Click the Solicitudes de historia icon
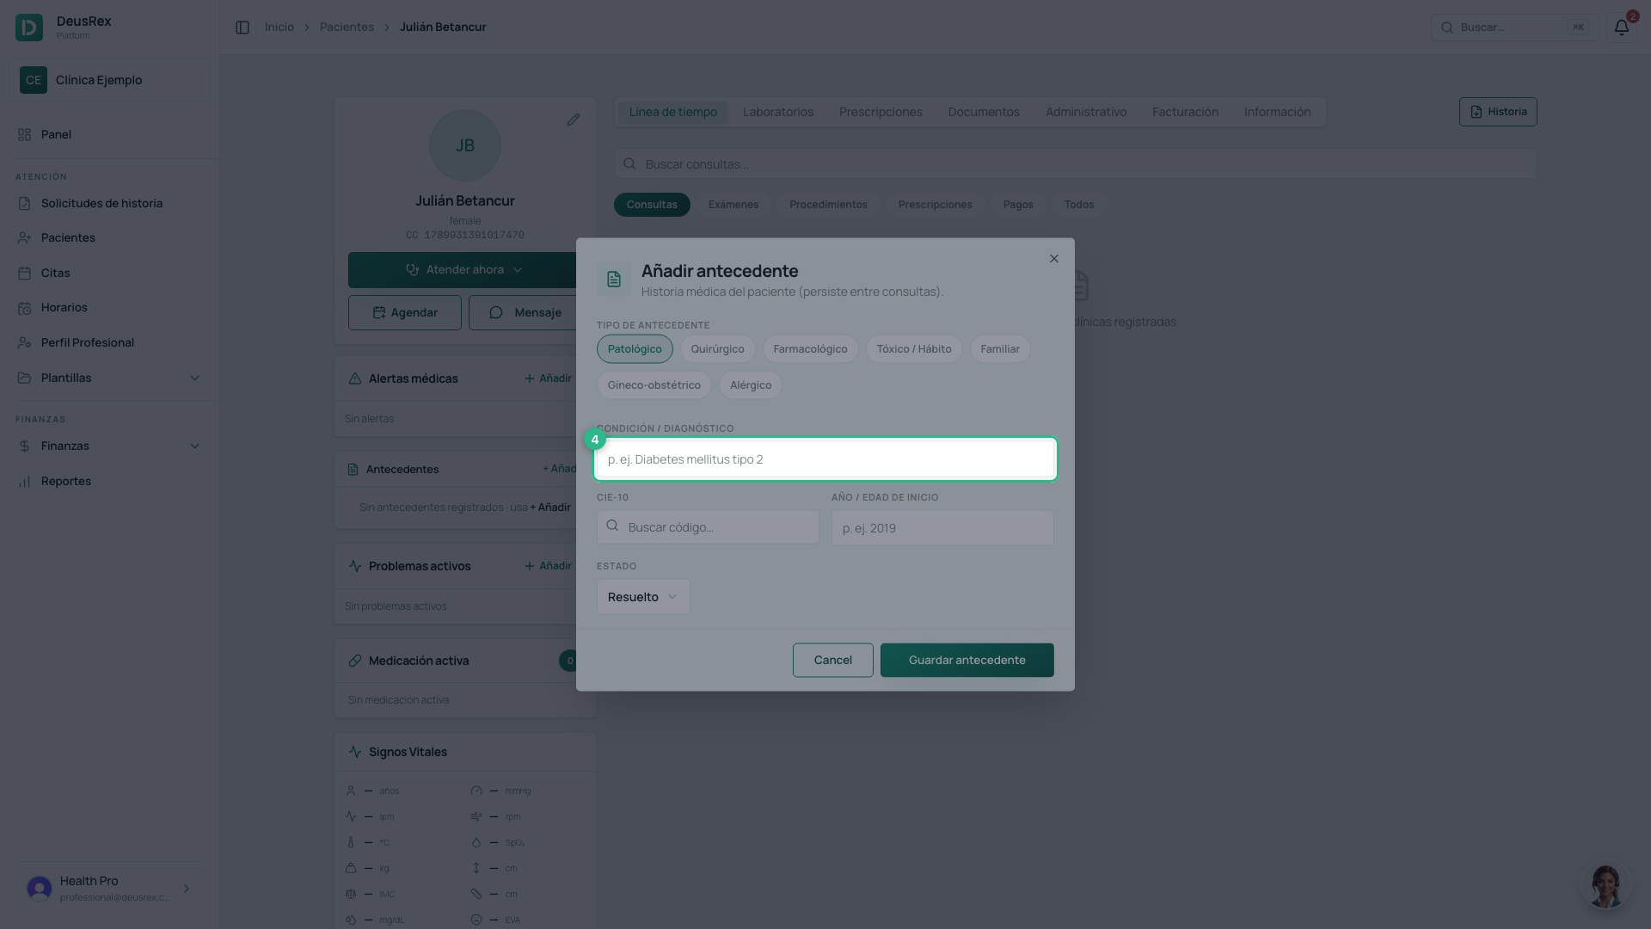This screenshot has height=929, width=1651. click(x=24, y=203)
